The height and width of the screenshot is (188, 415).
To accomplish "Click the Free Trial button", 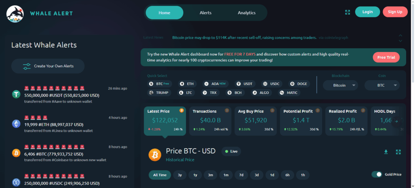I will point(386,58).
